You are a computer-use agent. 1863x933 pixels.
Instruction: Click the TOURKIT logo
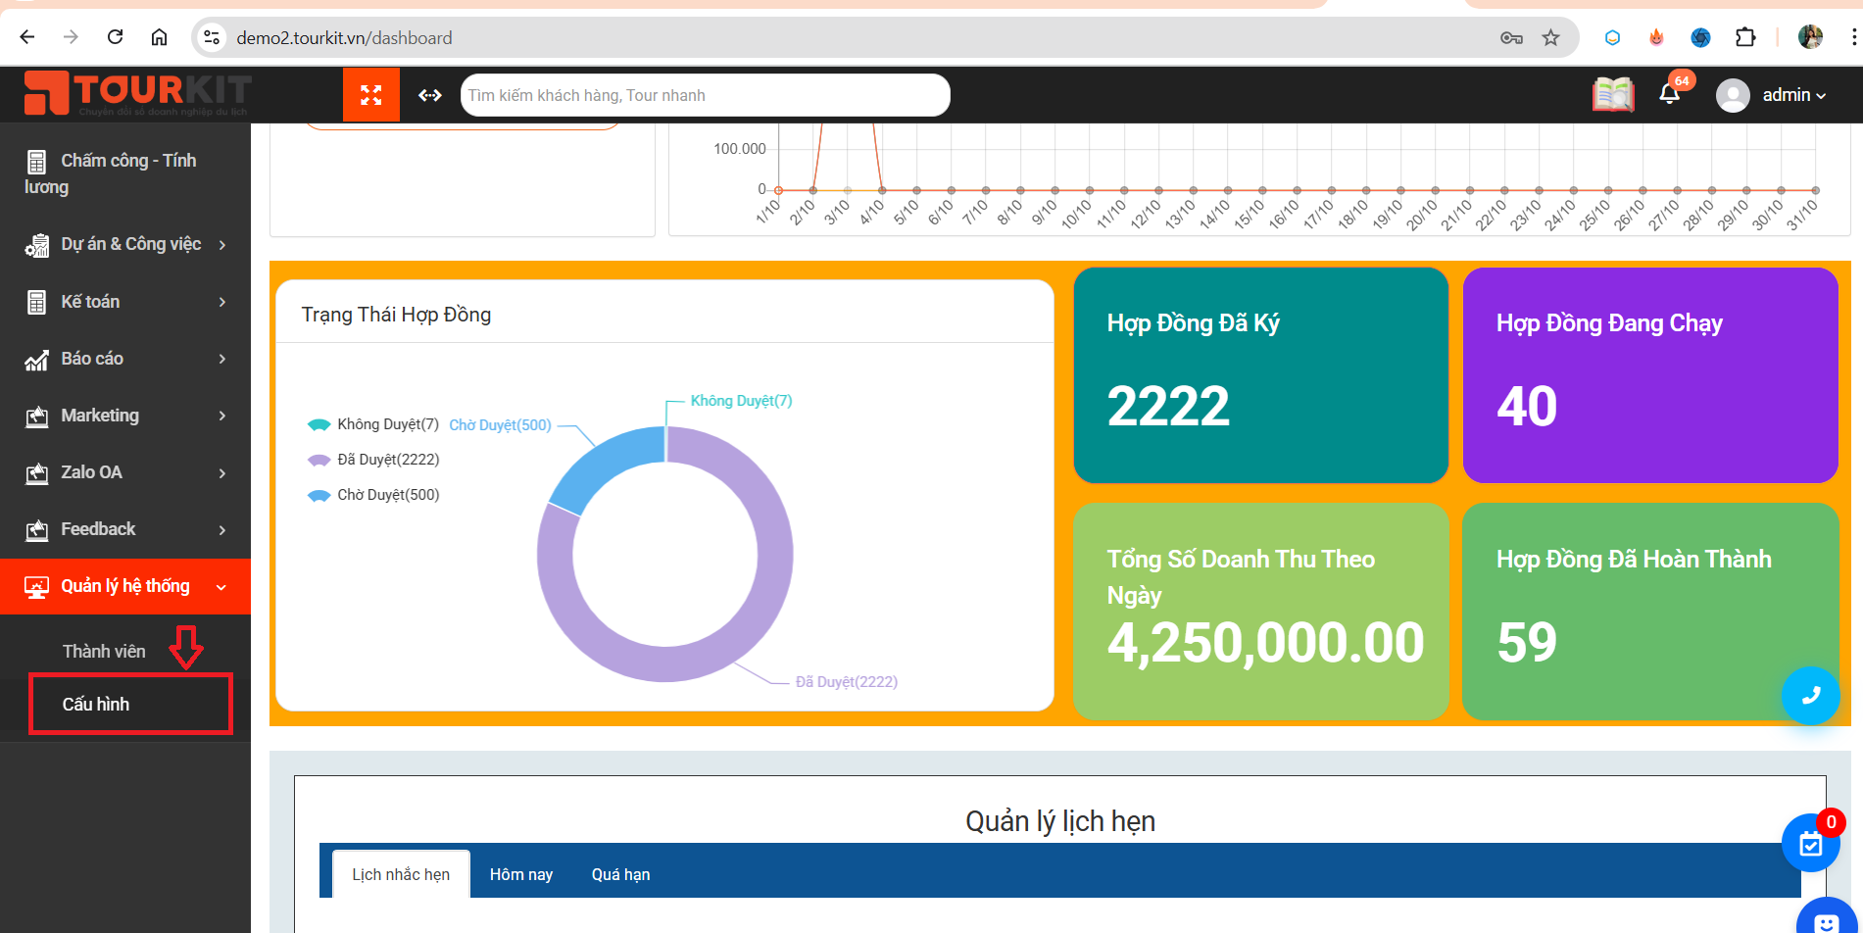pyautogui.click(x=137, y=93)
